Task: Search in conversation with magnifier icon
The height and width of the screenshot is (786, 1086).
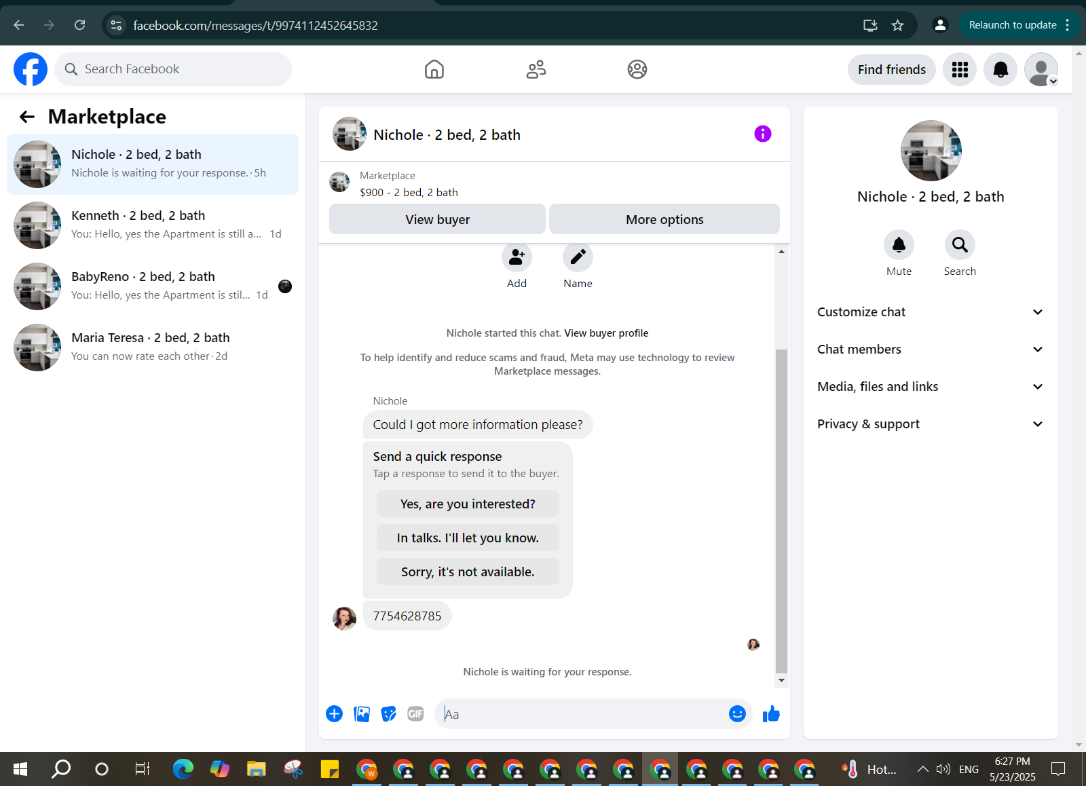Action: pos(960,244)
